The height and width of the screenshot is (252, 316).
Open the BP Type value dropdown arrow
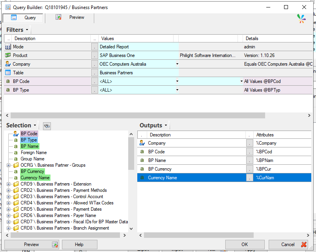coord(177,90)
